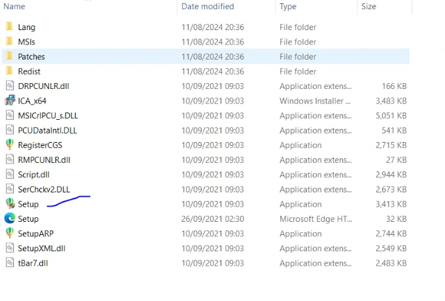
Task: Select the Lang folder name
Action: [x=27, y=27]
